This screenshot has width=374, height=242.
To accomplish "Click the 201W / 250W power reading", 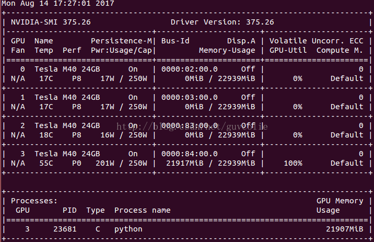I will click(121, 163).
